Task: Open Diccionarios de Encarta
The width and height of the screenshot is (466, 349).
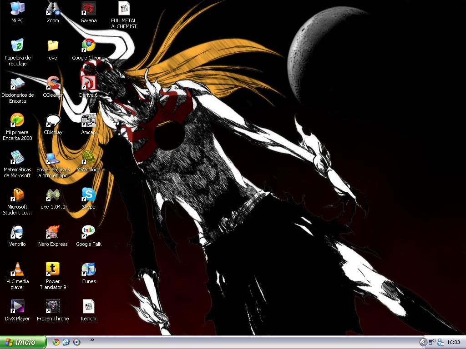Action: coord(17,83)
